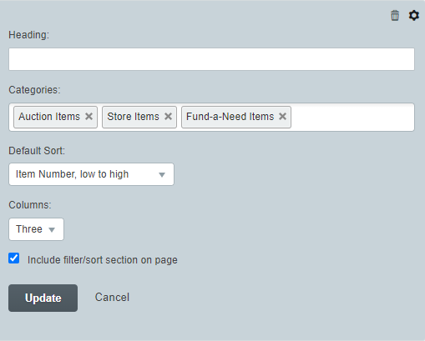Open section settings via the gear icon

[414, 15]
